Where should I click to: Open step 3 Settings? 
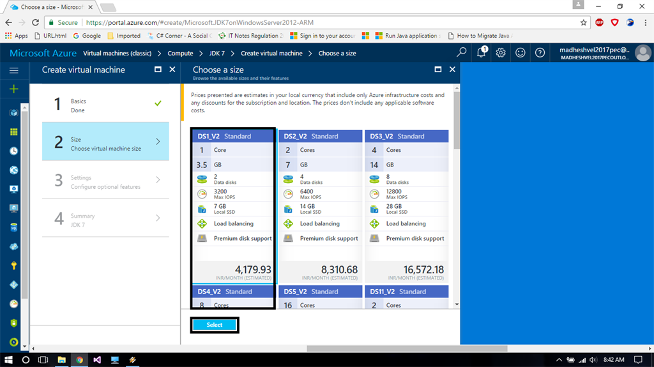coord(105,180)
